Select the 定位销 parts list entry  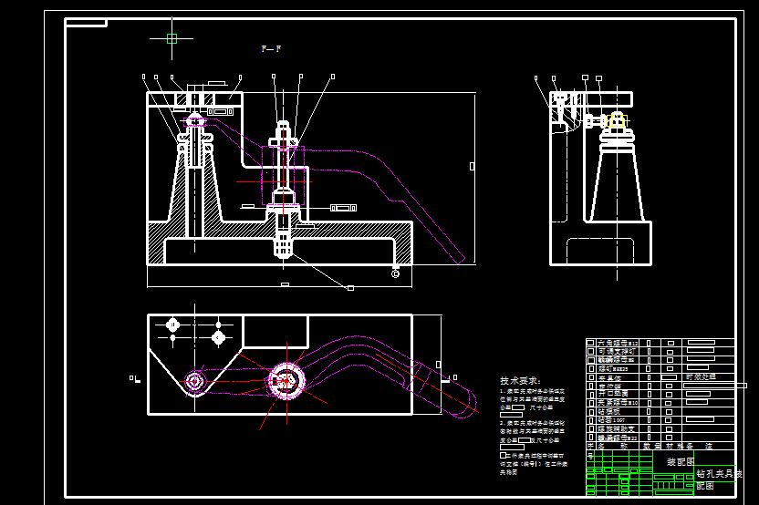click(609, 386)
